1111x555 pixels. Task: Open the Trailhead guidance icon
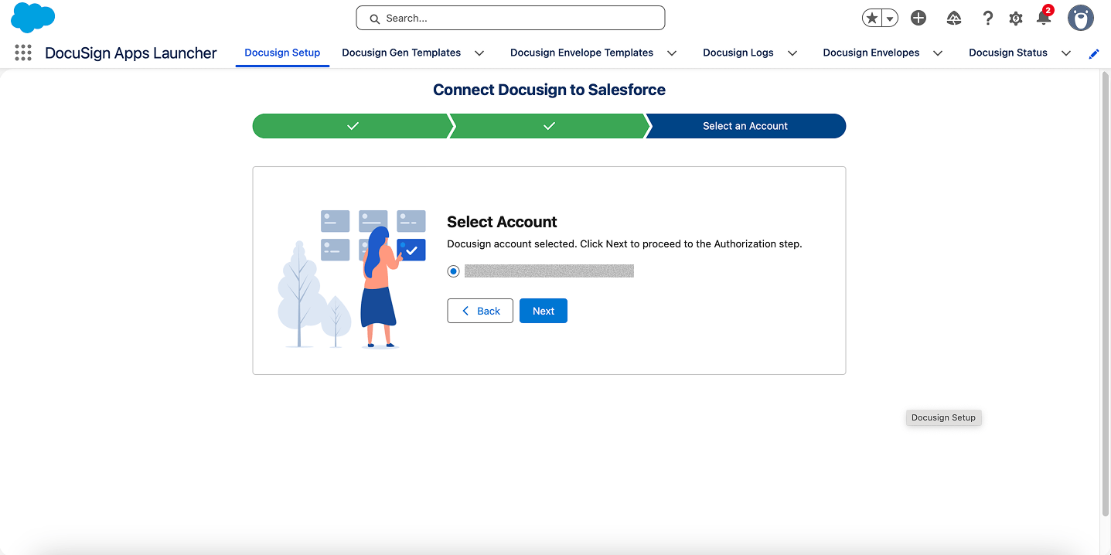tap(954, 19)
